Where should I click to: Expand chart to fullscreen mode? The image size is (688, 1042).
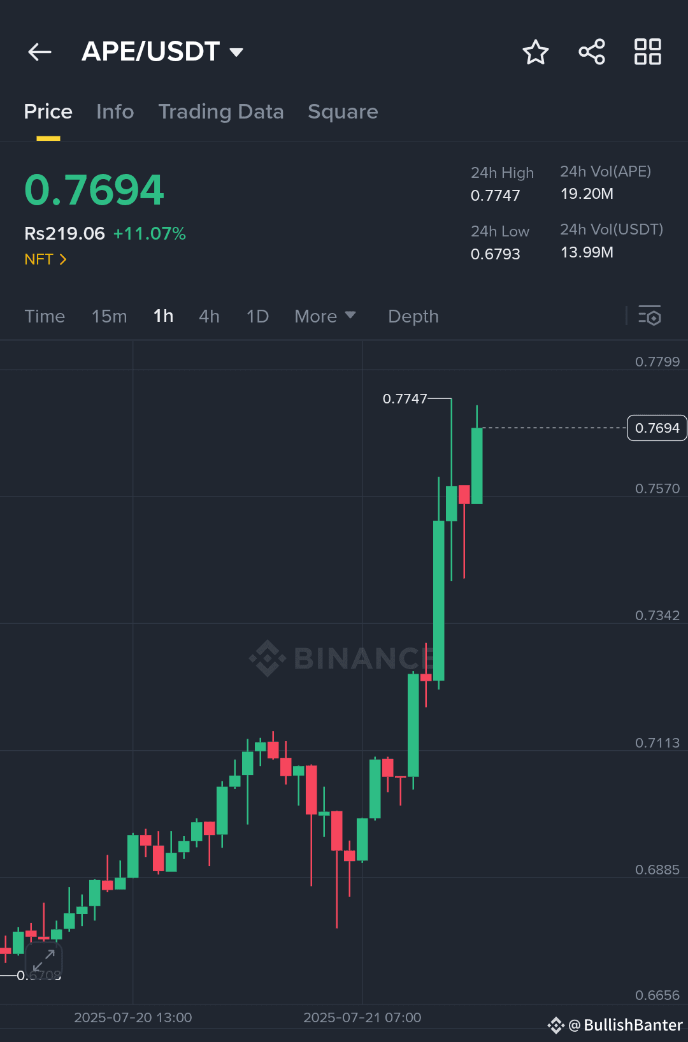tap(45, 959)
